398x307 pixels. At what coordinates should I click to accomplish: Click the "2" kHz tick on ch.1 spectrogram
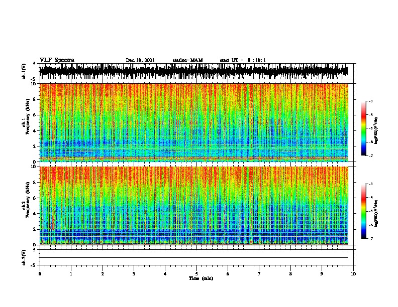35,146
